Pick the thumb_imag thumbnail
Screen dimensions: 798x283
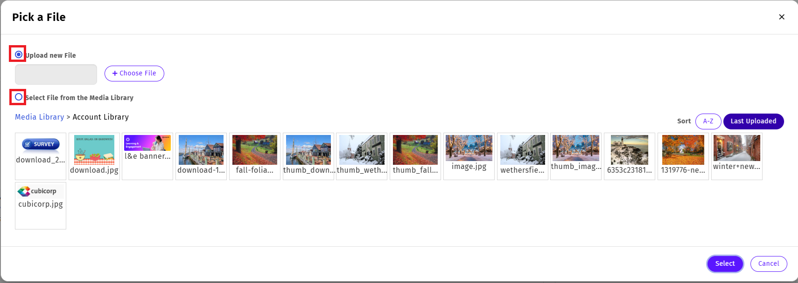click(576, 156)
